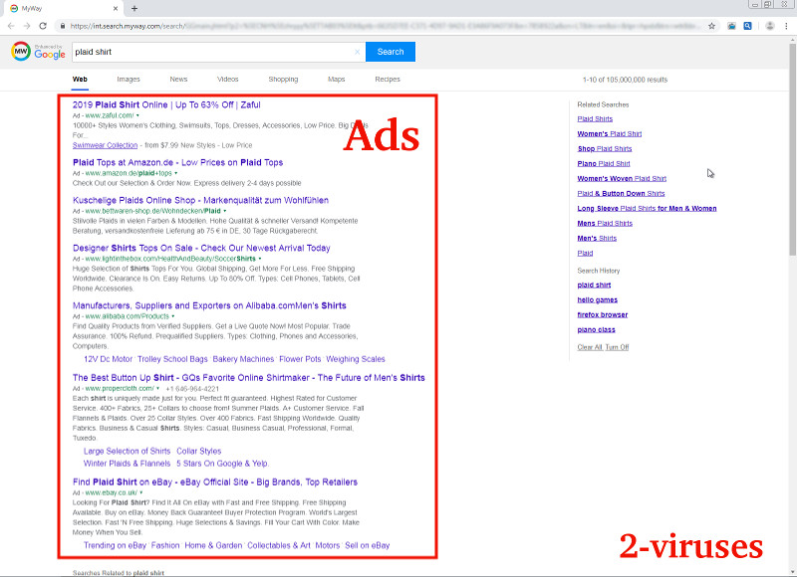Open the browser profile avatar

click(x=769, y=25)
